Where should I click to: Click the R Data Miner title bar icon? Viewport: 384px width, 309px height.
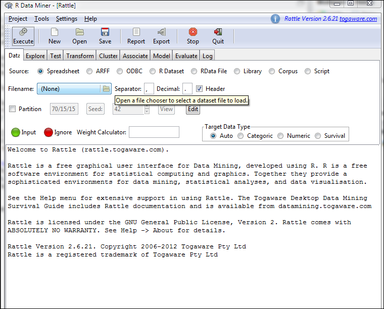click(9, 5)
